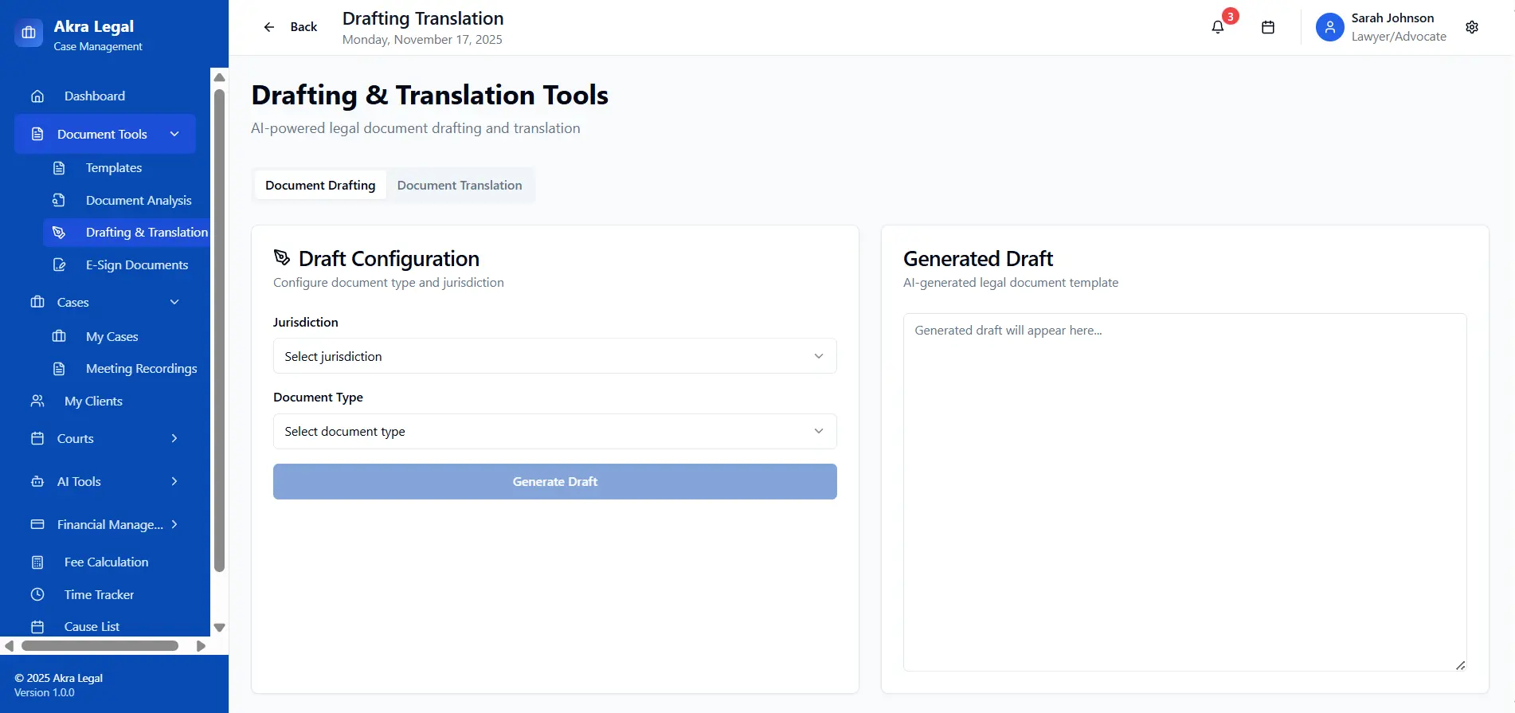Open the Select document type dropdown
The width and height of the screenshot is (1515, 713).
tap(554, 431)
